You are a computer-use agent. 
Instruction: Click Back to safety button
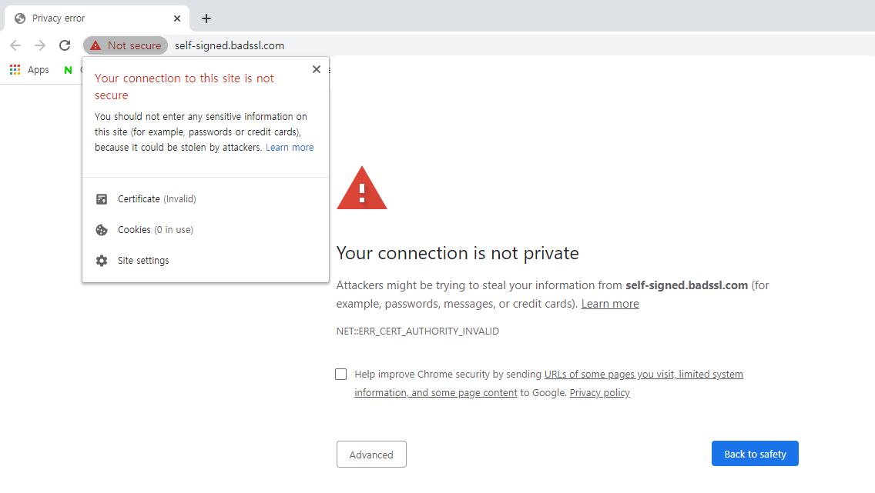(x=755, y=454)
